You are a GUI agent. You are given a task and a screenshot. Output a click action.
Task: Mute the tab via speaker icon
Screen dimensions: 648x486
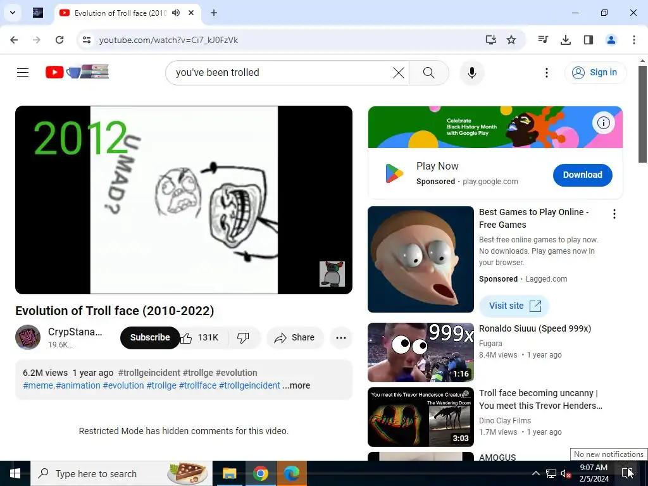click(176, 13)
